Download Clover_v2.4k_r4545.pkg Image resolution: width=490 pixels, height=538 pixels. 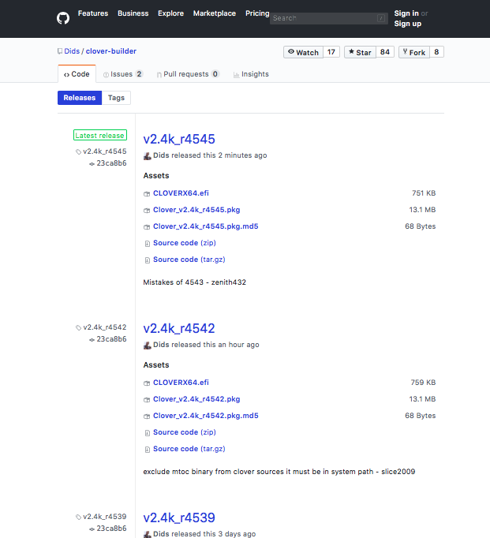pos(196,210)
